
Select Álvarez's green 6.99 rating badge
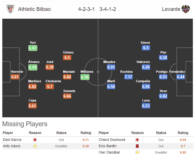[x=33, y=67]
